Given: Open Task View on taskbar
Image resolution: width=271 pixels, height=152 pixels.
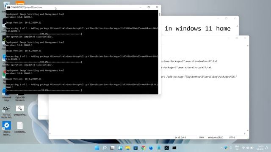Looking at the screenshot, I should pos(112,148).
